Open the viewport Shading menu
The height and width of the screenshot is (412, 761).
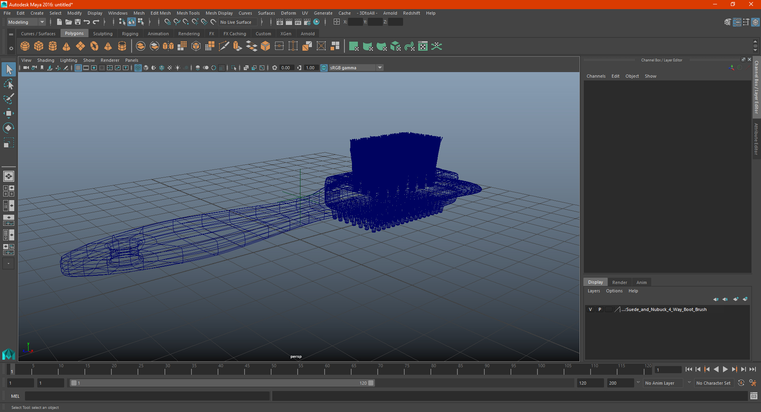46,60
